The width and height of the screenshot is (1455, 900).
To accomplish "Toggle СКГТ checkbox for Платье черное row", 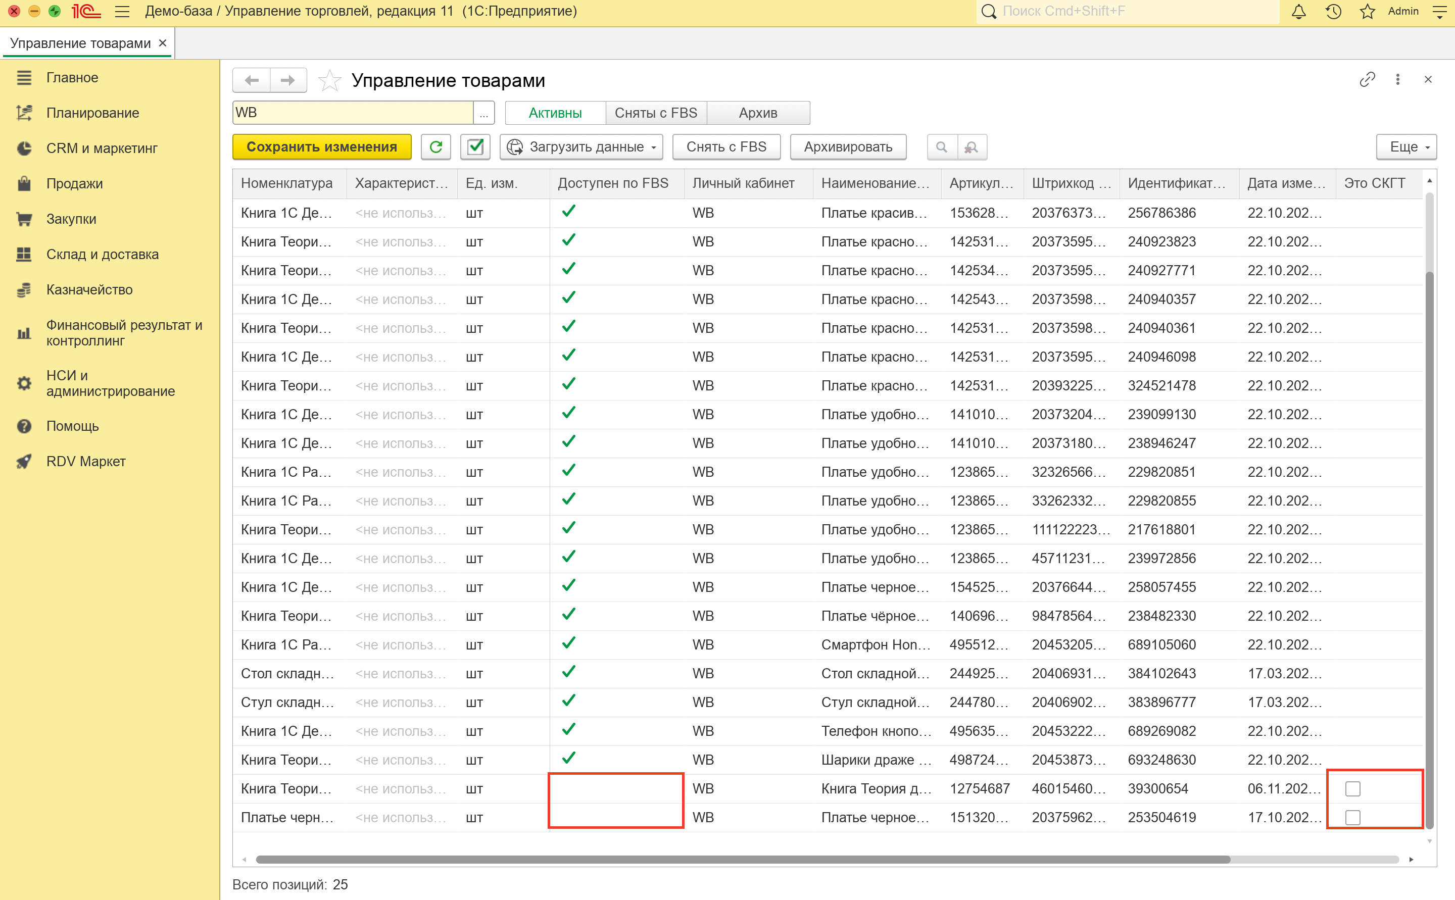I will (1352, 817).
